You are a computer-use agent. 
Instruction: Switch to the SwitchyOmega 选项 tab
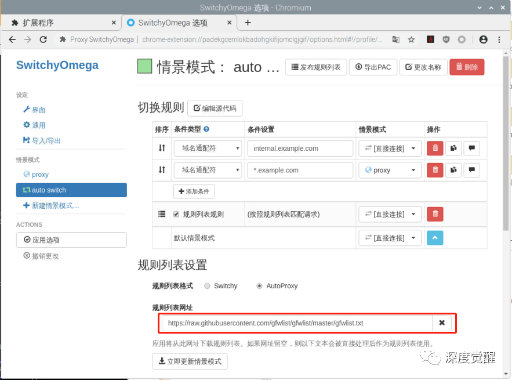click(x=179, y=23)
